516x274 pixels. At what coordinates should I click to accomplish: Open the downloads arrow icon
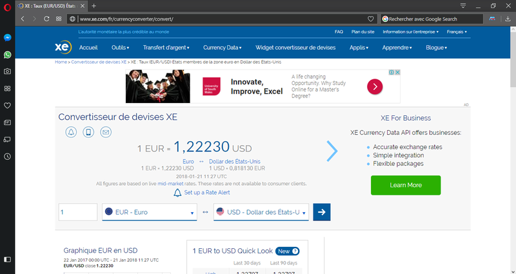pos(508,19)
